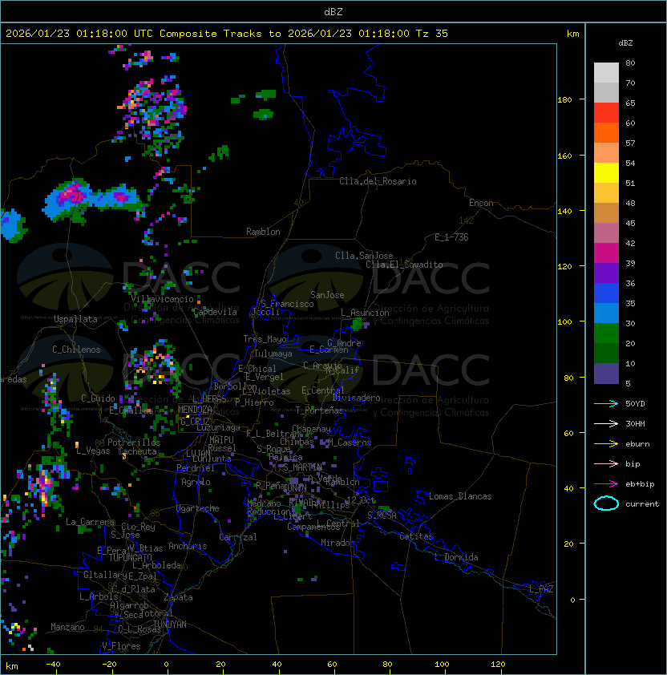This screenshot has width=667, height=675.
Task: Select the light blue 35 dBZ swatch
Action: [x=606, y=313]
